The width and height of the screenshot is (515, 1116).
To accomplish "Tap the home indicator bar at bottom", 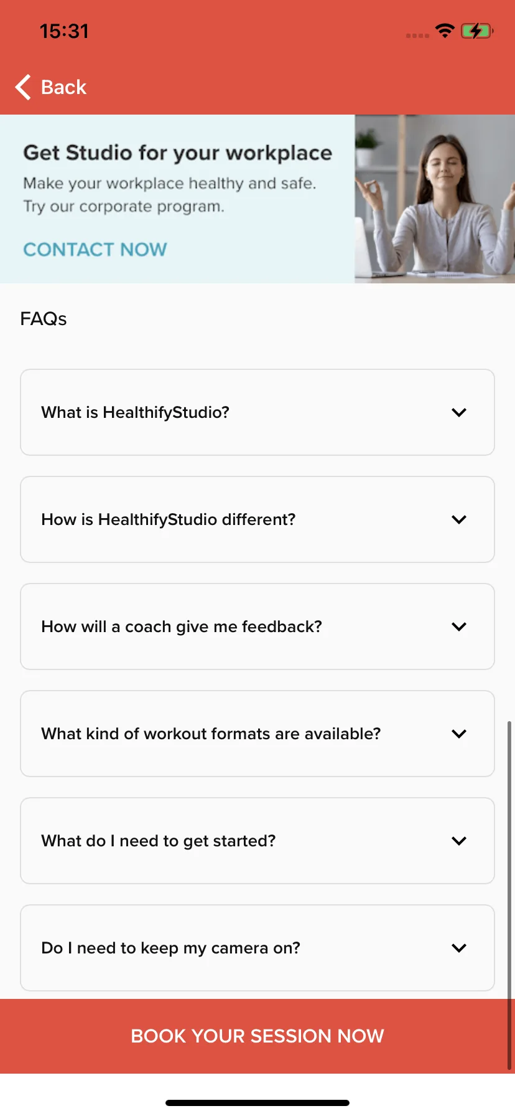I will pos(257,1103).
